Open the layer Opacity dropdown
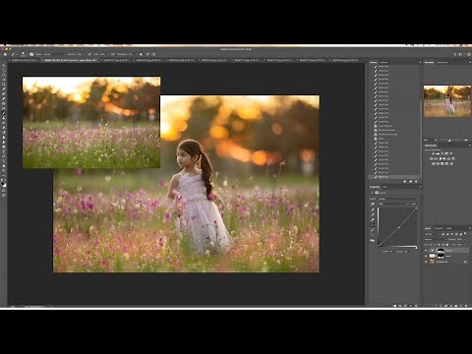 point(464,240)
